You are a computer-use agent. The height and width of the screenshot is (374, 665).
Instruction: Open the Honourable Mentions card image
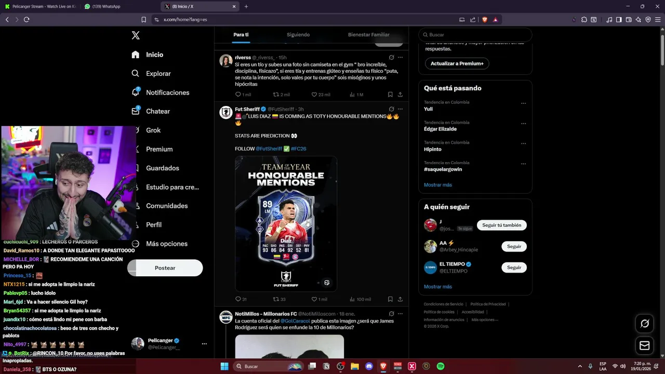coord(286,224)
